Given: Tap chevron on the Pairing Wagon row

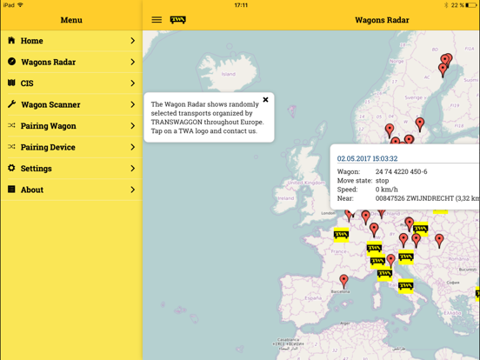Looking at the screenshot, I should click(x=132, y=126).
